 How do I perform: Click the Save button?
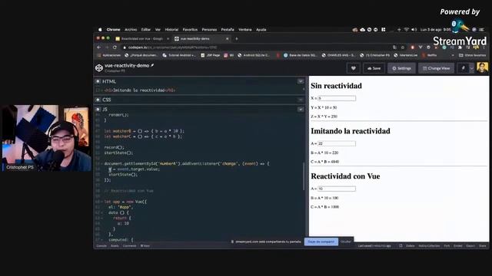(374, 68)
